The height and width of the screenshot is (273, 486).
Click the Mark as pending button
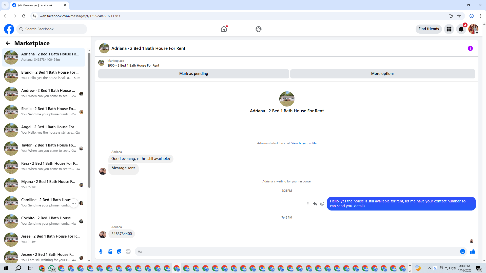[194, 74]
